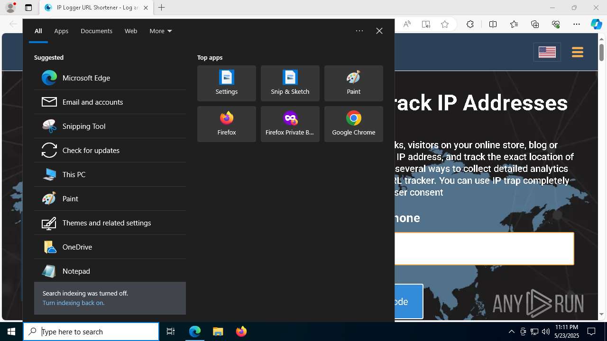The height and width of the screenshot is (341, 607).
Task: Open Task View on taskbar
Action: tap(171, 332)
